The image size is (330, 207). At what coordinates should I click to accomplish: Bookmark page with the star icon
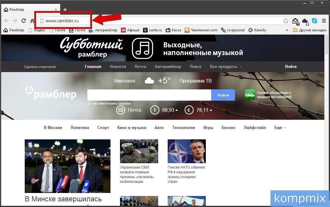(286, 21)
